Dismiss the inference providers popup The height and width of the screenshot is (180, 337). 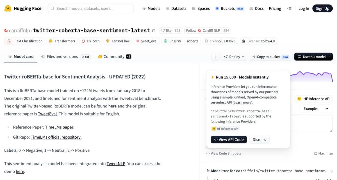(x=259, y=139)
